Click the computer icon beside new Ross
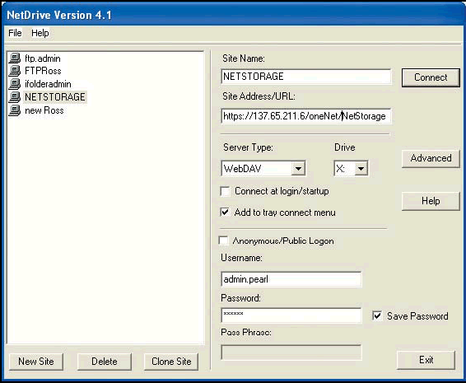This screenshot has height=383, width=466. pyautogui.click(x=15, y=110)
